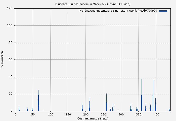This screenshot has width=176, height=121.
Task: Click the x-axis tick label 300
Action: tap(121, 114)
